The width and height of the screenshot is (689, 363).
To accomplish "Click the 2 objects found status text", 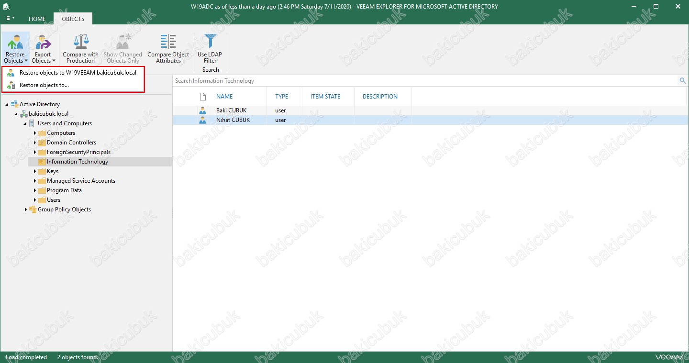I will pos(77,357).
